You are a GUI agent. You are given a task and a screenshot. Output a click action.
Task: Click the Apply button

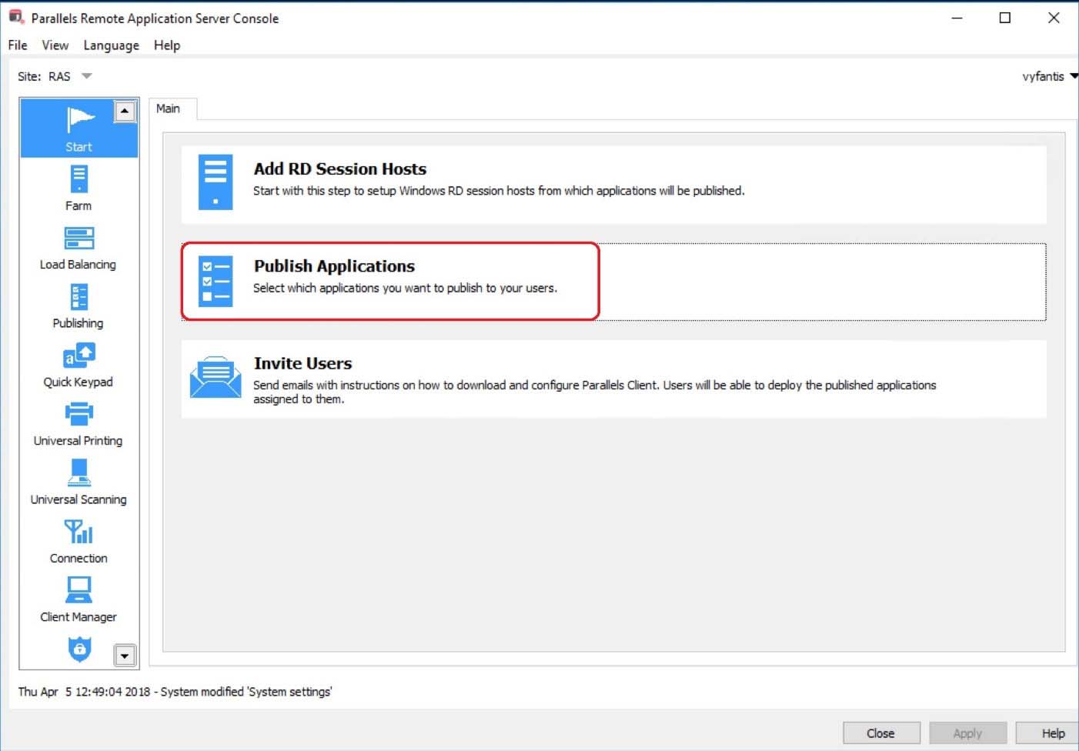(x=967, y=733)
